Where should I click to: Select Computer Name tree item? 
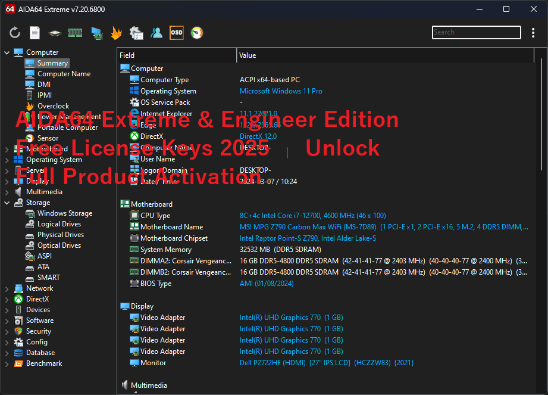(64, 74)
